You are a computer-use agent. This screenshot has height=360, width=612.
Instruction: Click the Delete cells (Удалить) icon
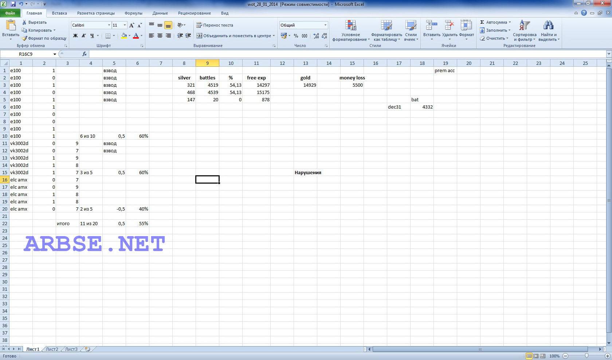pyautogui.click(x=450, y=25)
